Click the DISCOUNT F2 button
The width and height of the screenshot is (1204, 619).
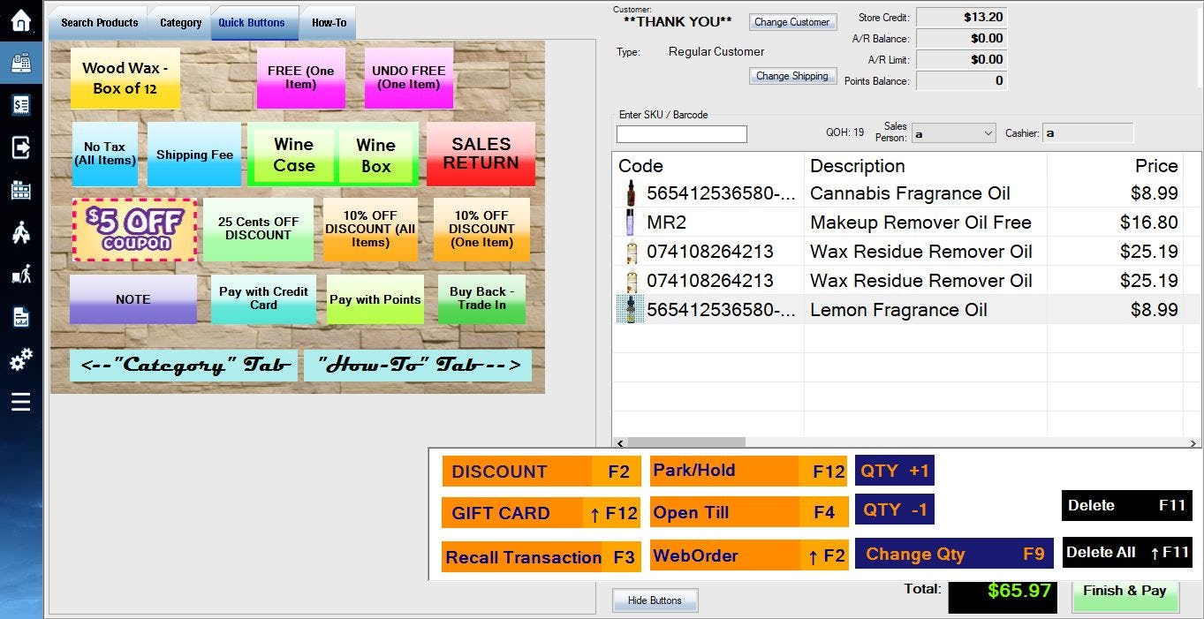541,472
